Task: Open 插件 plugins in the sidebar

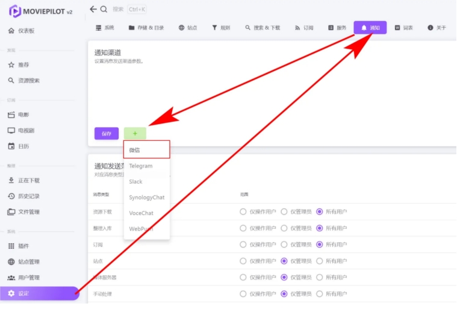Action: [x=19, y=246]
